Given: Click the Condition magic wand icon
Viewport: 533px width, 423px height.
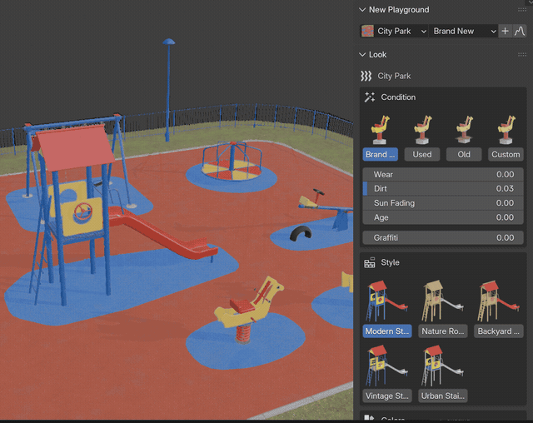Looking at the screenshot, I should point(370,97).
